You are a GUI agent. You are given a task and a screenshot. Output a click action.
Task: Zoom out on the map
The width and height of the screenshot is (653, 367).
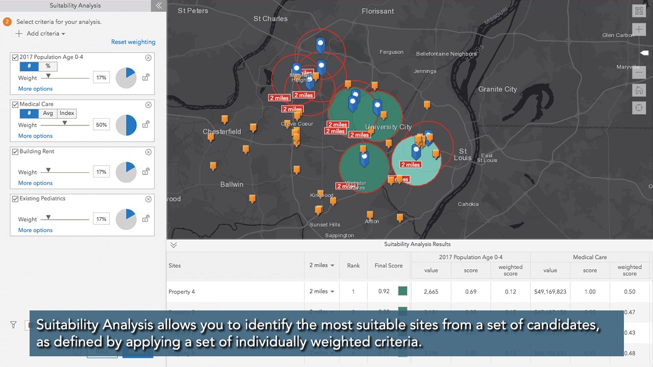(639, 72)
